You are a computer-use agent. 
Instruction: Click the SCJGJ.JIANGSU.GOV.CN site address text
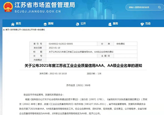point(38,11)
